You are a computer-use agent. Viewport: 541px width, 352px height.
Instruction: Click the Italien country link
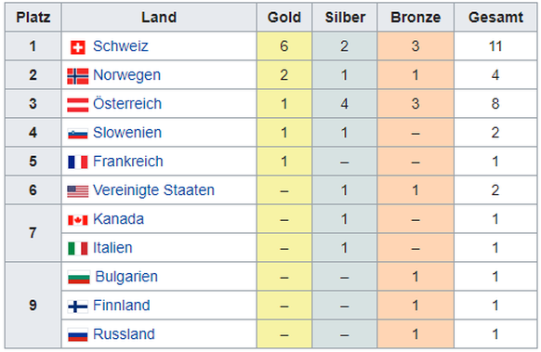[112, 248]
